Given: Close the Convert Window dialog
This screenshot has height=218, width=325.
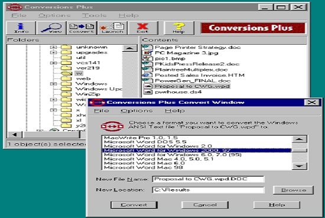Looking at the screenshot, I should pos(311,103).
